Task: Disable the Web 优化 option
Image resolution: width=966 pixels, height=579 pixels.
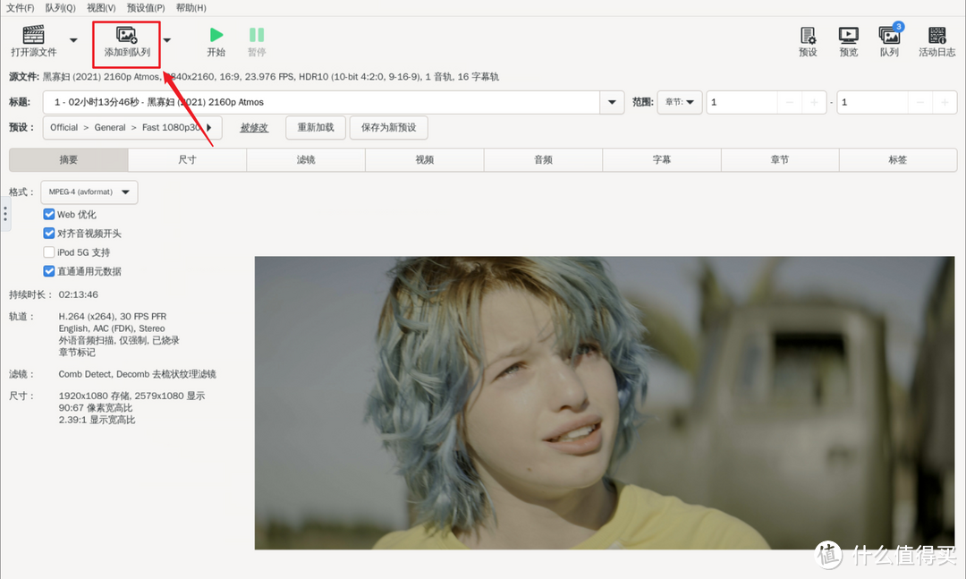Action: (49, 214)
